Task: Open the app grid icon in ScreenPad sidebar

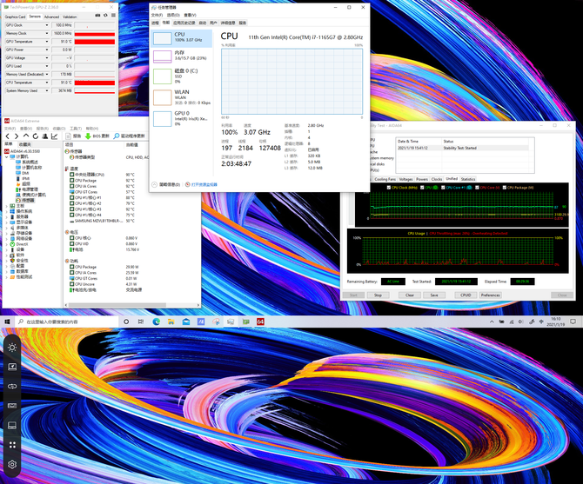Action: point(12,445)
